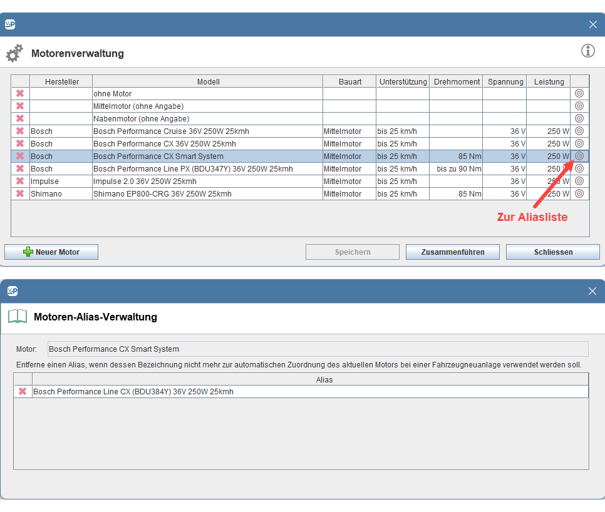Screen dimensions: 605x512
Task: Click '85 Nm' torque in Shimano row
Action: (x=456, y=193)
